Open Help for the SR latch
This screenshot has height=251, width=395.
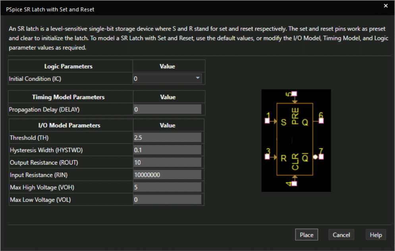(376, 234)
